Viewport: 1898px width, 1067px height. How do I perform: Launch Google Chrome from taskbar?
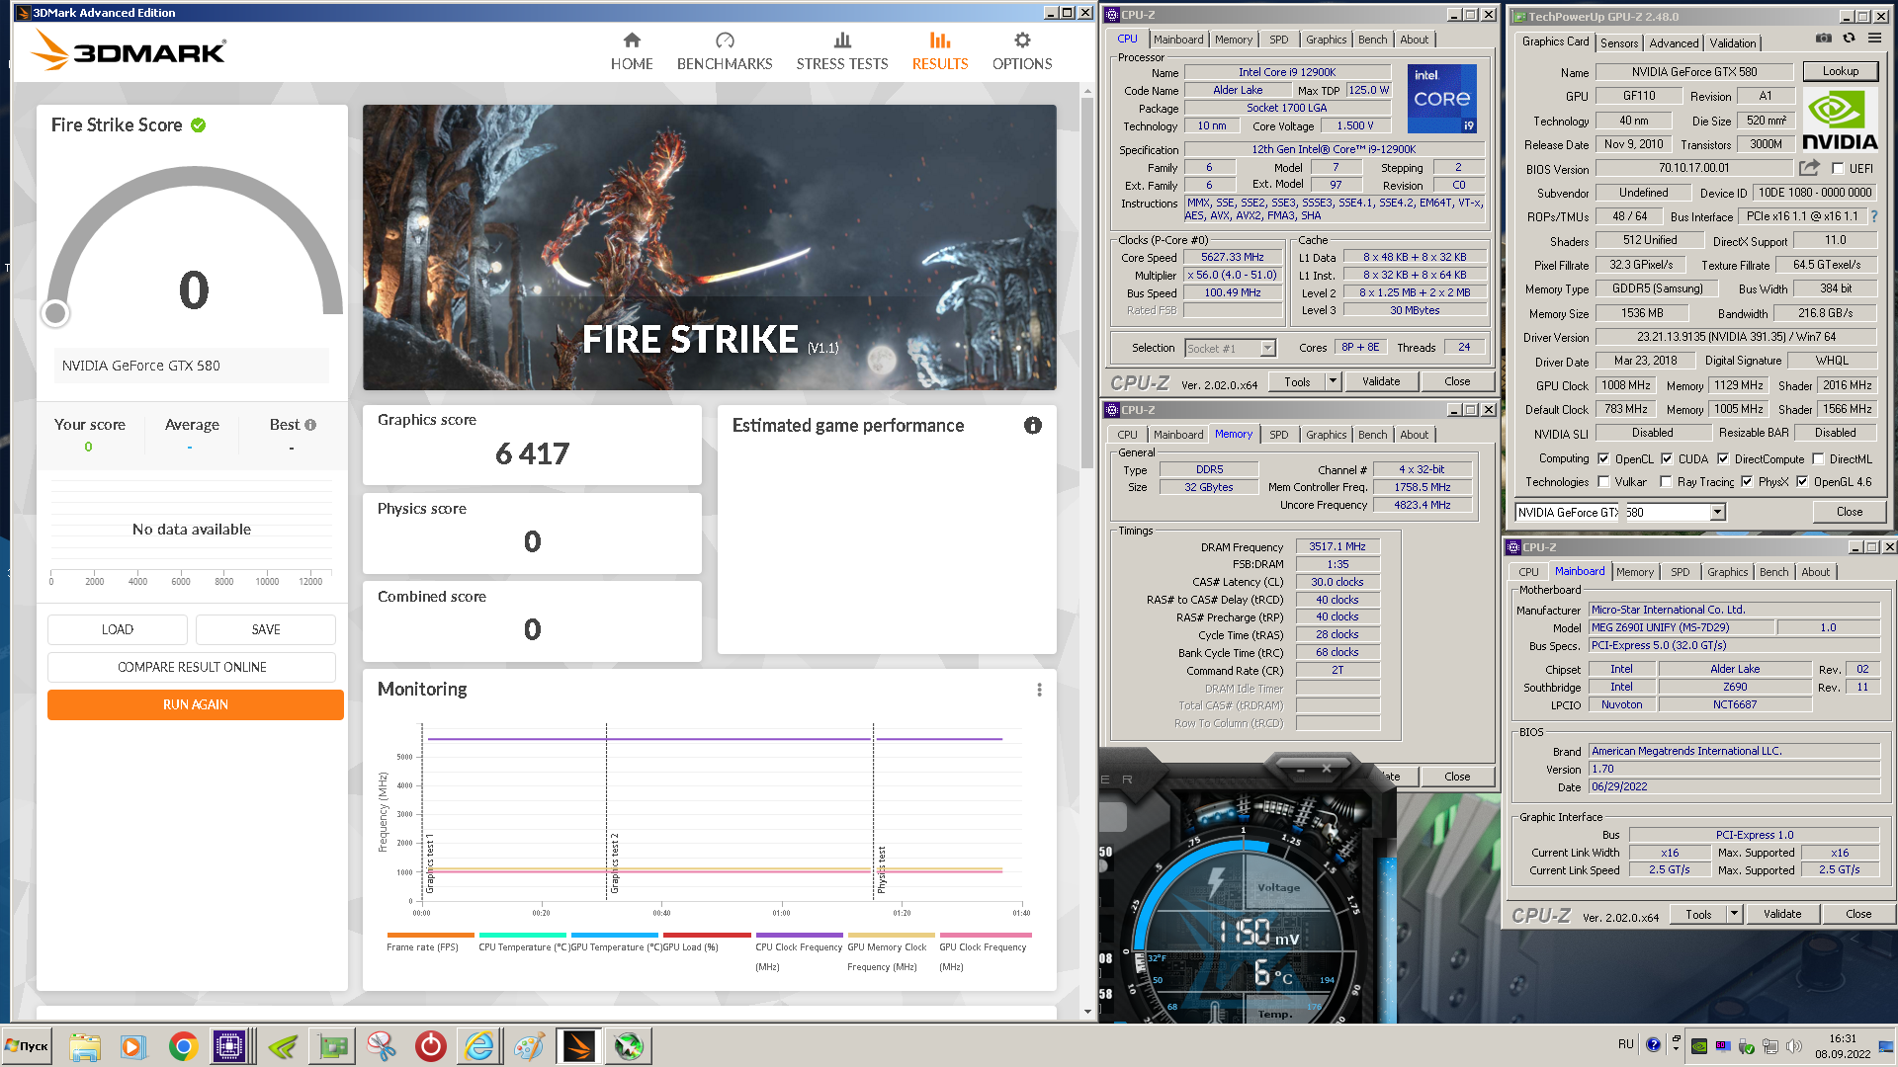point(183,1046)
